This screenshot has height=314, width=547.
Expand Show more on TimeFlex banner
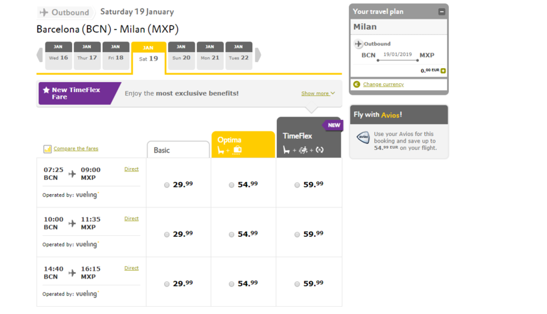click(x=318, y=93)
